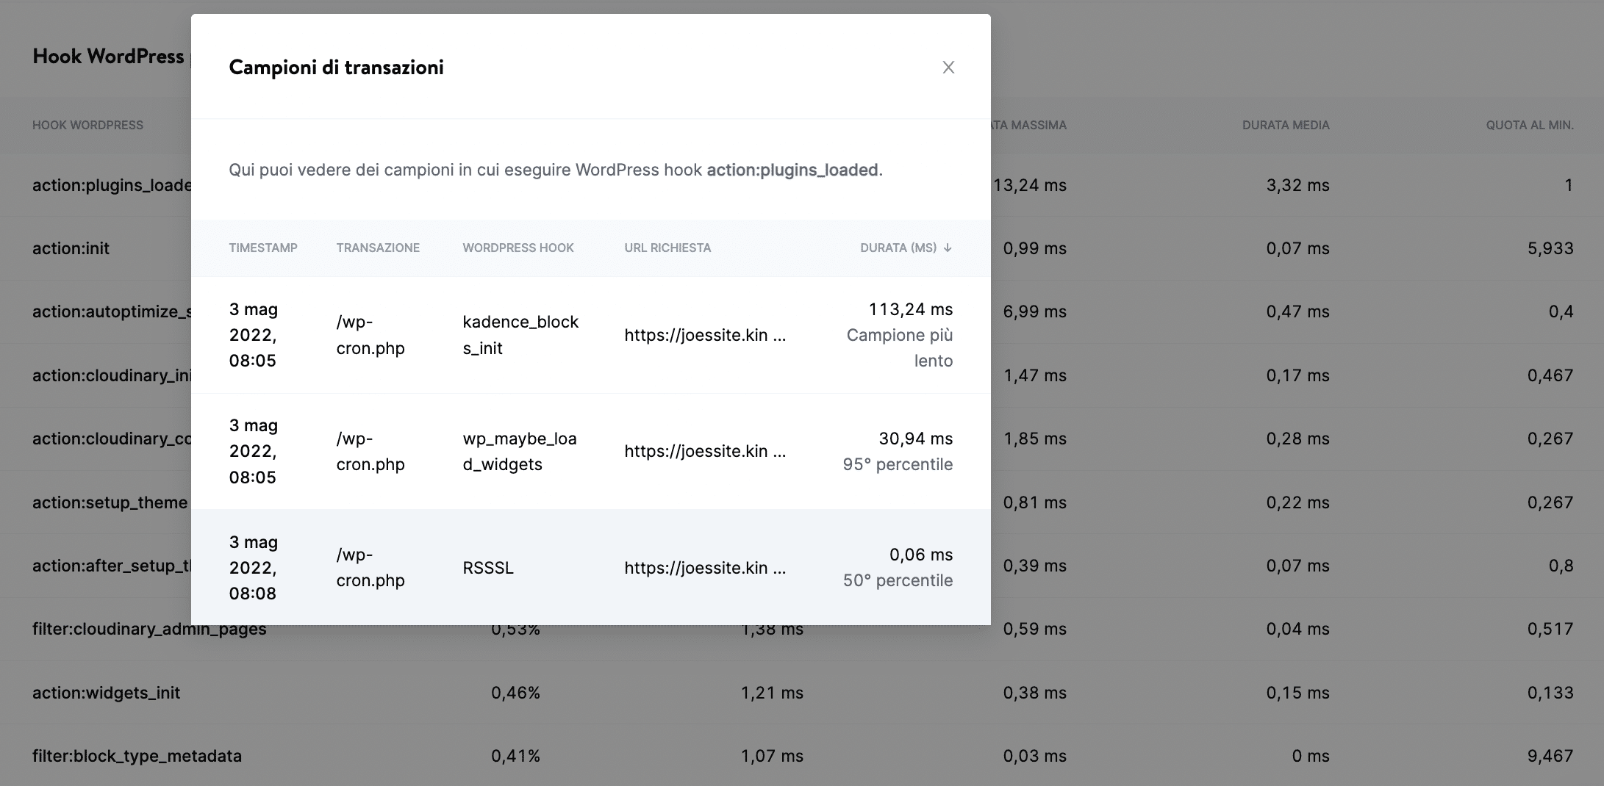Click the Quota al Min. column header
Image resolution: width=1604 pixels, height=786 pixels.
coord(1529,125)
